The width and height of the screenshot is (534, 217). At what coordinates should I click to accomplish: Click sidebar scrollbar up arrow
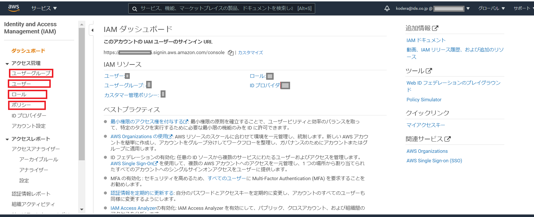(x=82, y=24)
